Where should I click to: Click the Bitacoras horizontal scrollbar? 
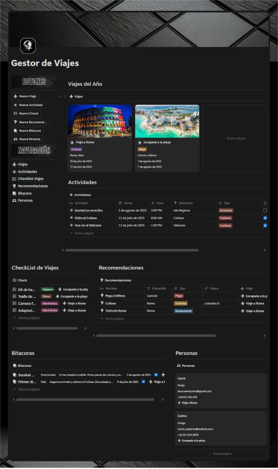(85, 400)
